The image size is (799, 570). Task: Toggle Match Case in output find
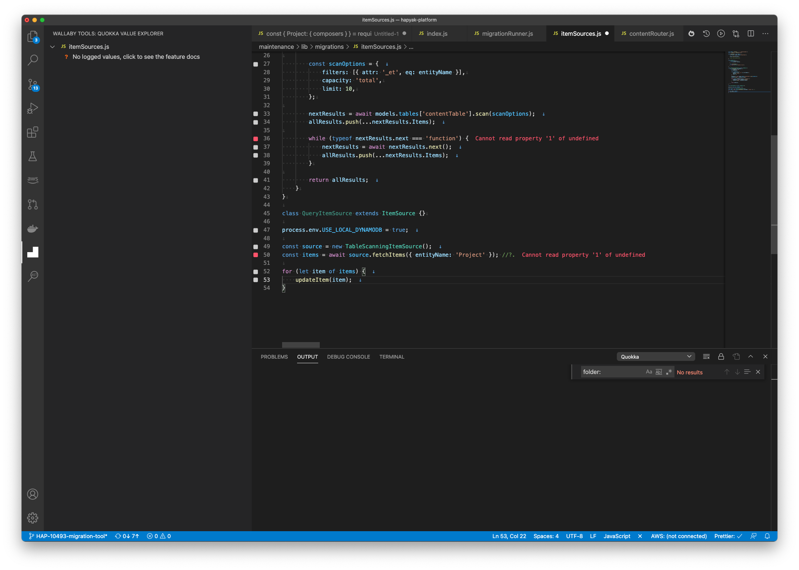click(649, 372)
